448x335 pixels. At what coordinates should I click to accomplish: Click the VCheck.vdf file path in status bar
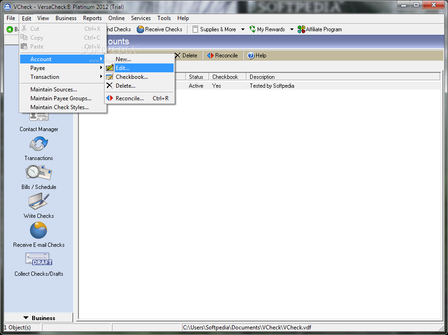[247, 327]
